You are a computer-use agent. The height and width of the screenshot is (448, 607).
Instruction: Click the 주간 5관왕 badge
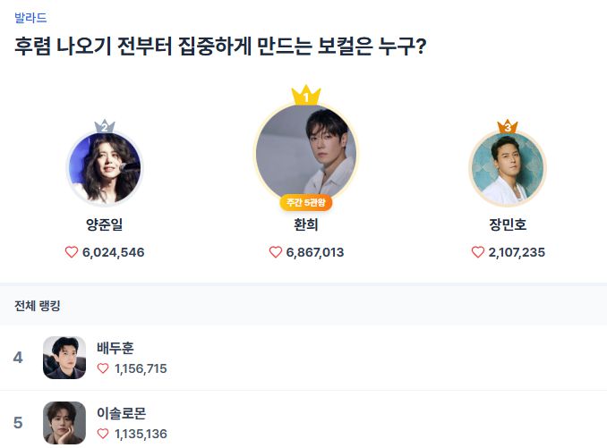[306, 202]
